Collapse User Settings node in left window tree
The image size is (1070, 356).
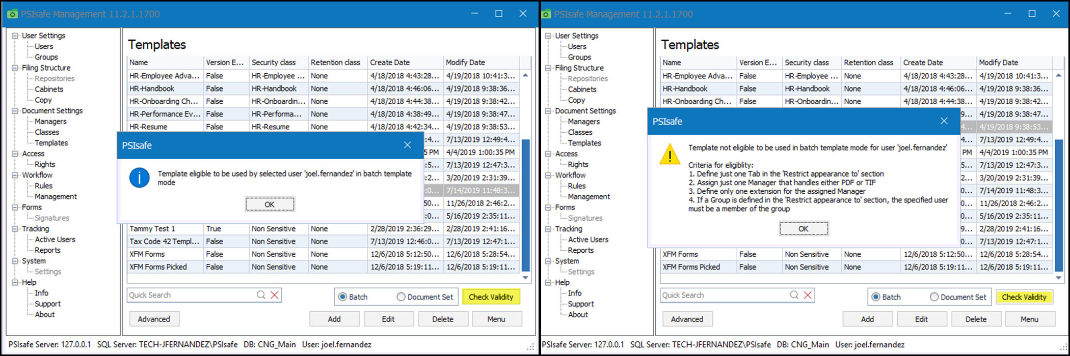15,36
